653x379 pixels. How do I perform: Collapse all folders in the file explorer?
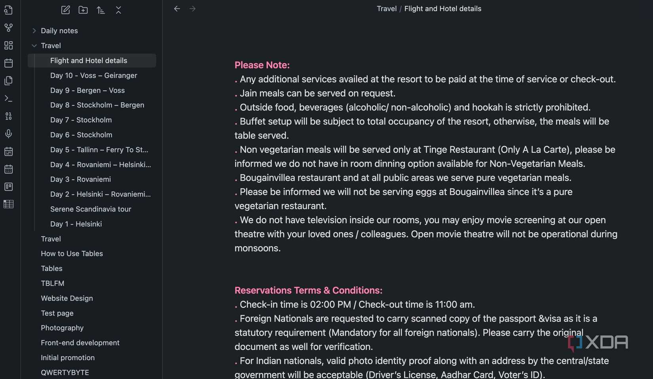(118, 10)
